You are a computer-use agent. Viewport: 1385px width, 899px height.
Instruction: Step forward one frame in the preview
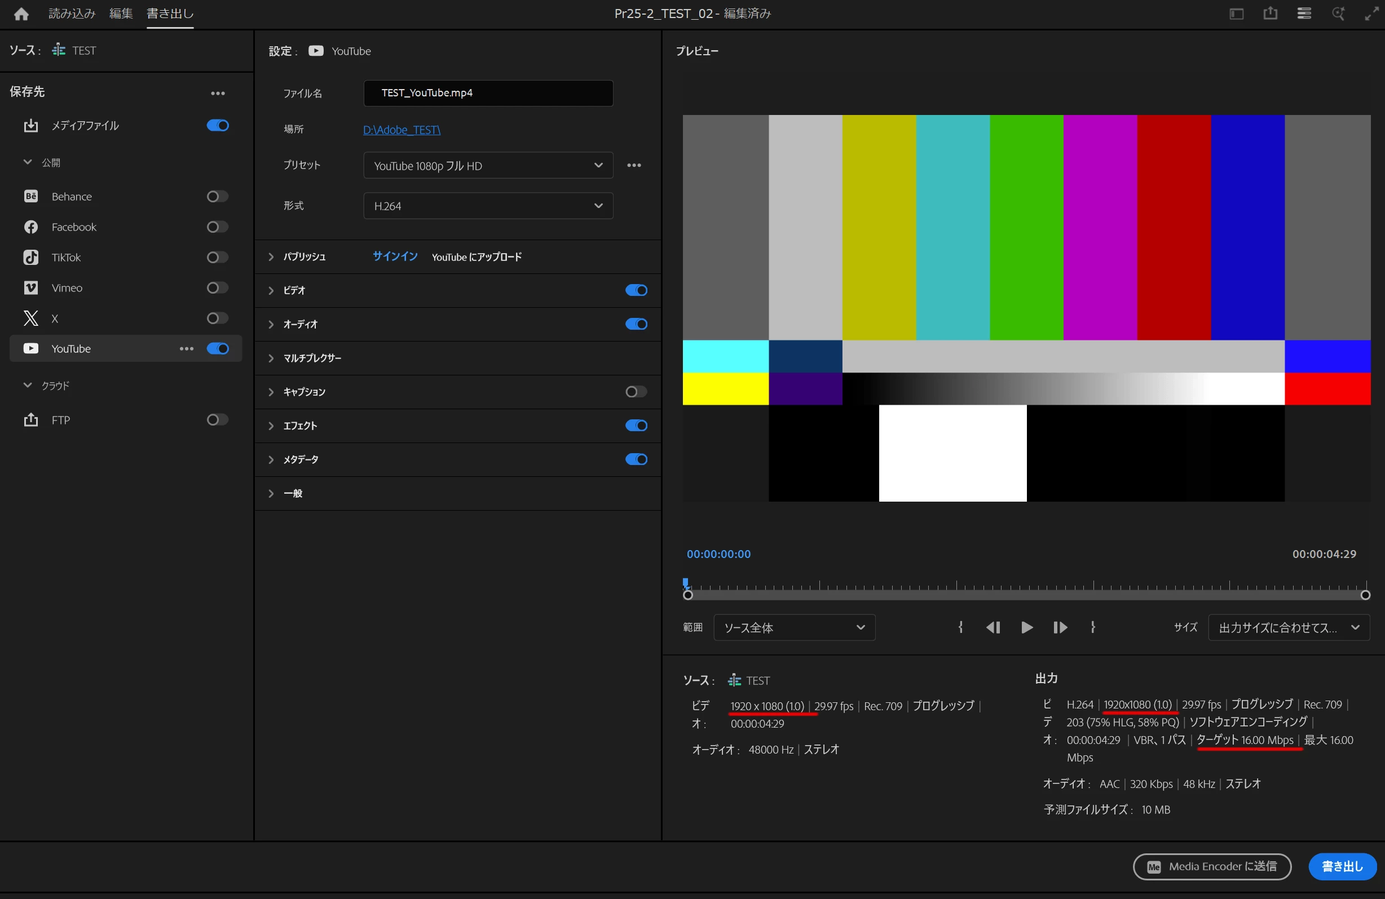coord(1060,627)
